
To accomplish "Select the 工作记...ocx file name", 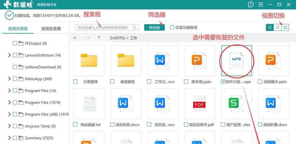I will pyautogui.click(x=164, y=82).
